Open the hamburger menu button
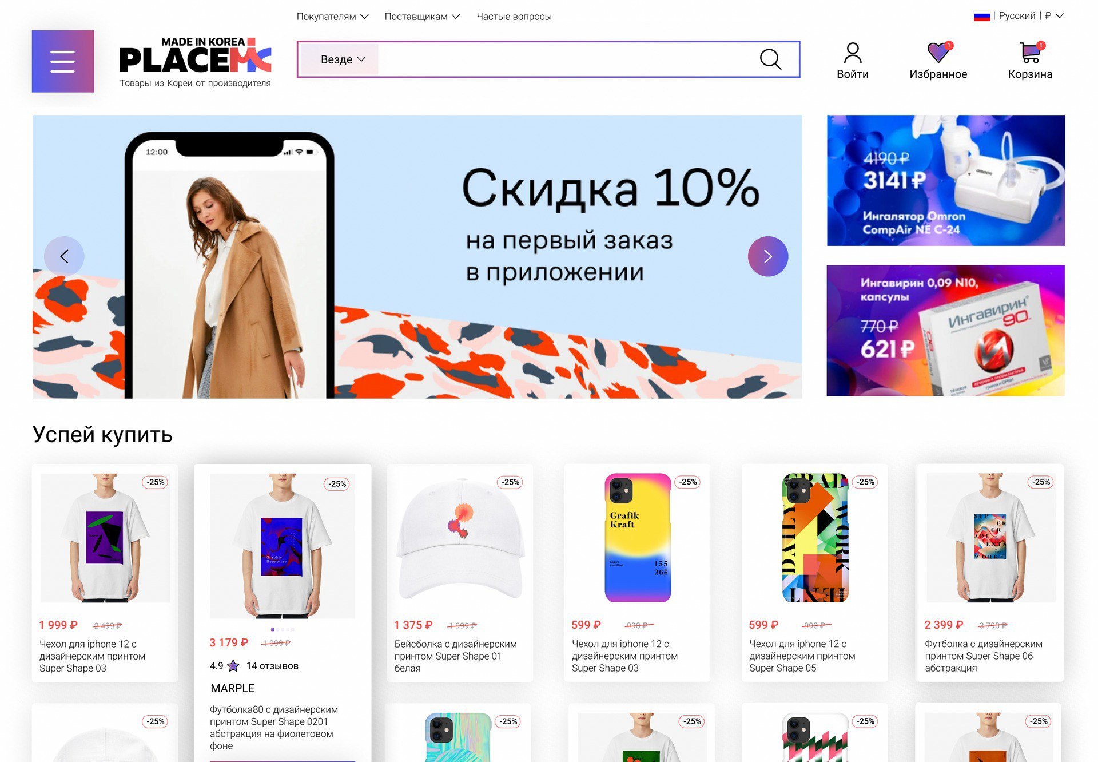 63,61
